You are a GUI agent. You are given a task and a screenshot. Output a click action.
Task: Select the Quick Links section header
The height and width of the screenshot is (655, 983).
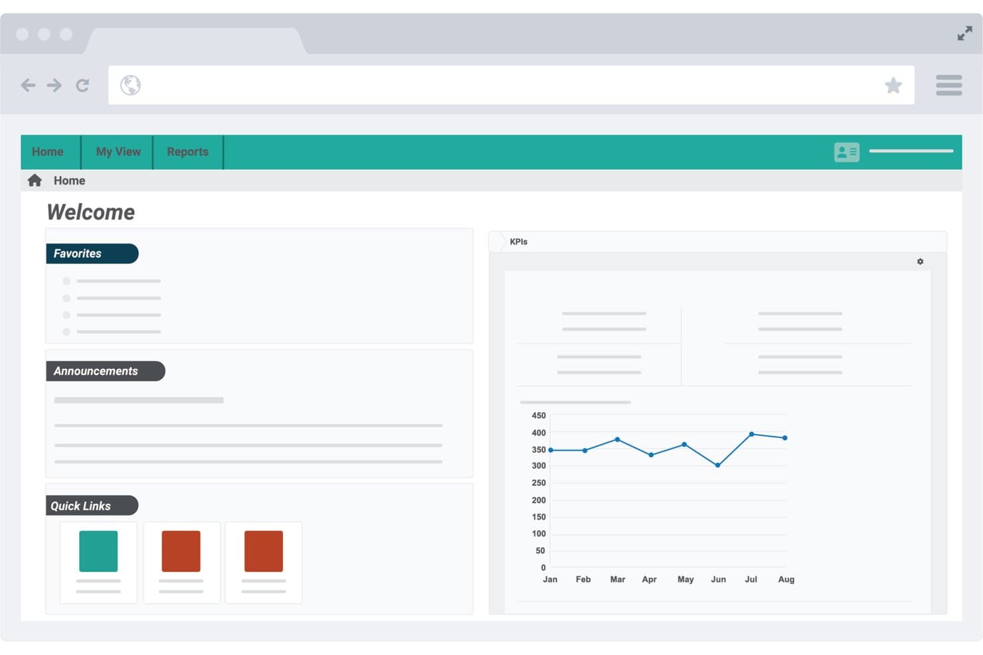click(92, 506)
